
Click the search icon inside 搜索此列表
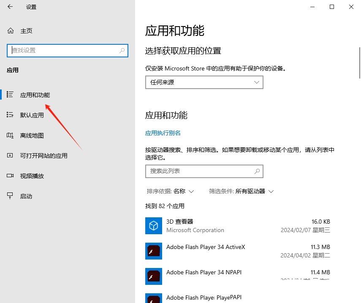pyautogui.click(x=257, y=171)
